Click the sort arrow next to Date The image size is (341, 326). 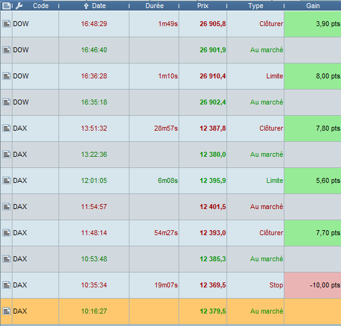pos(86,6)
